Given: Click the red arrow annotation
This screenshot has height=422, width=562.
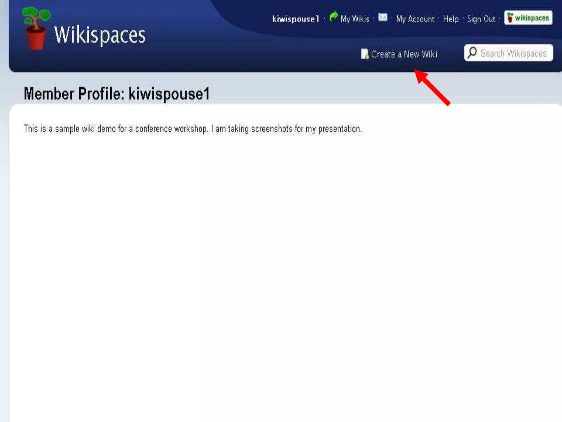Looking at the screenshot, I should click(x=432, y=87).
